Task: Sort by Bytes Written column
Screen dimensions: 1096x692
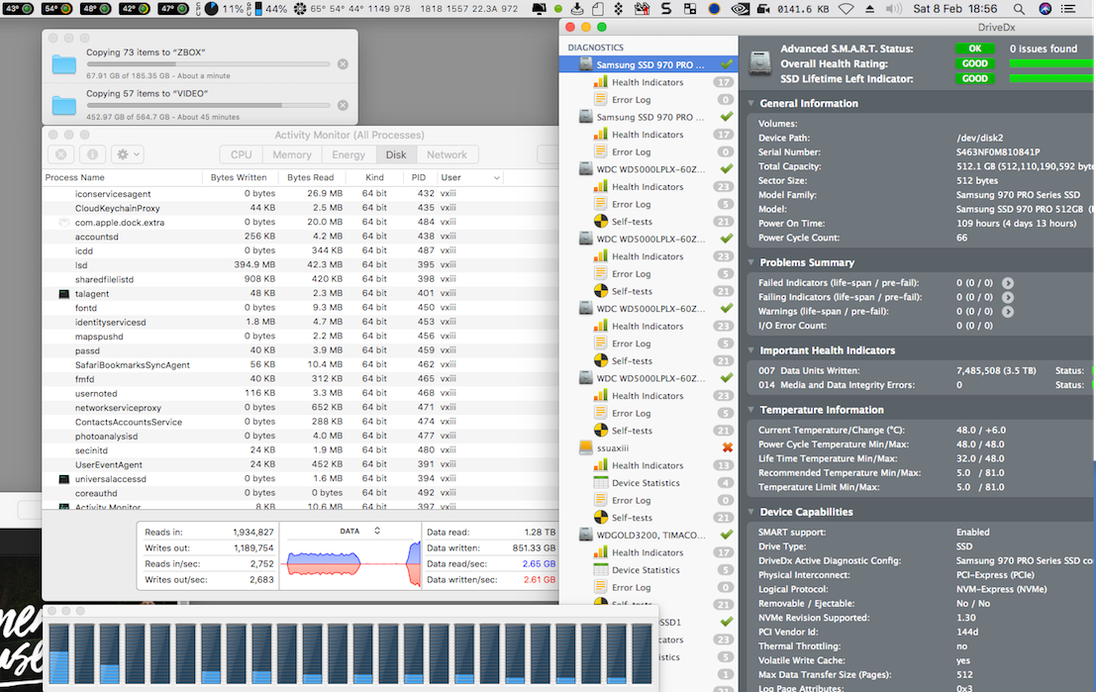Action: coord(239,177)
